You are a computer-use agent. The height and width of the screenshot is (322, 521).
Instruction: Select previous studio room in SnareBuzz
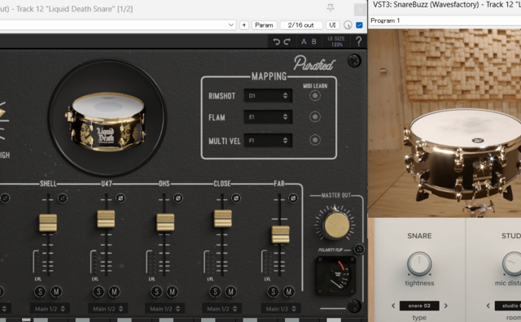(488, 306)
